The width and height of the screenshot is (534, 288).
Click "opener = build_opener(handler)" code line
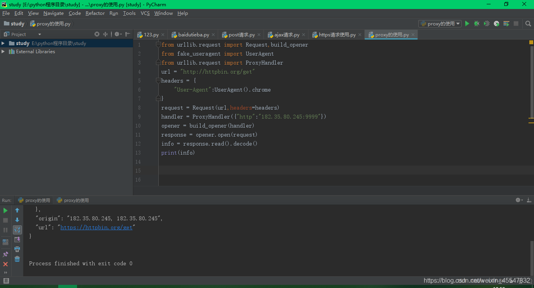pos(208,126)
